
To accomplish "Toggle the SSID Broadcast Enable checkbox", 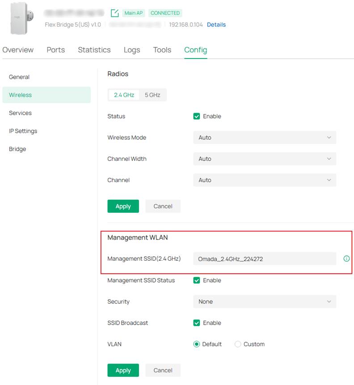I will point(196,323).
